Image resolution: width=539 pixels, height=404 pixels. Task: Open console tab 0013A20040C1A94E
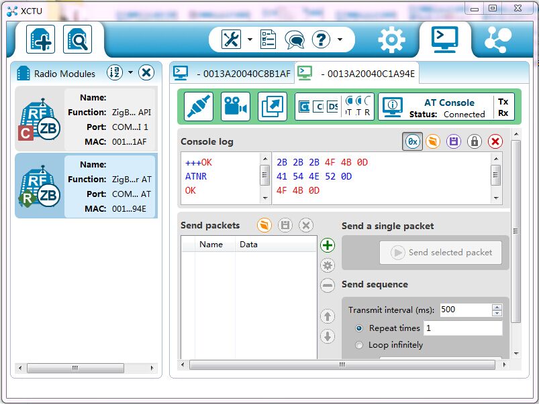pos(357,73)
